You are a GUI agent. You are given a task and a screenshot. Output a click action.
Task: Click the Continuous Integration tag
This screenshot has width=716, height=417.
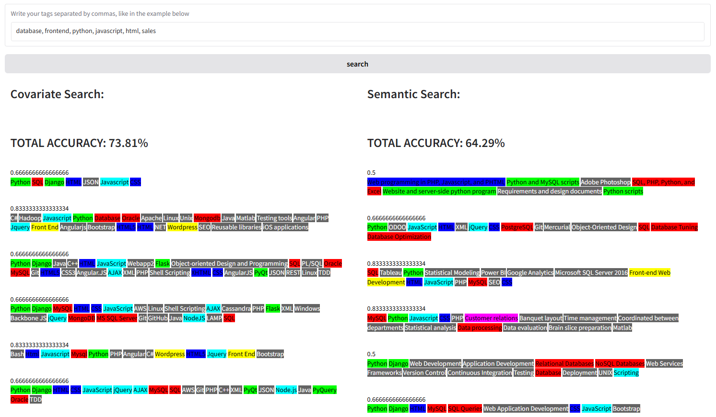[x=480, y=373]
